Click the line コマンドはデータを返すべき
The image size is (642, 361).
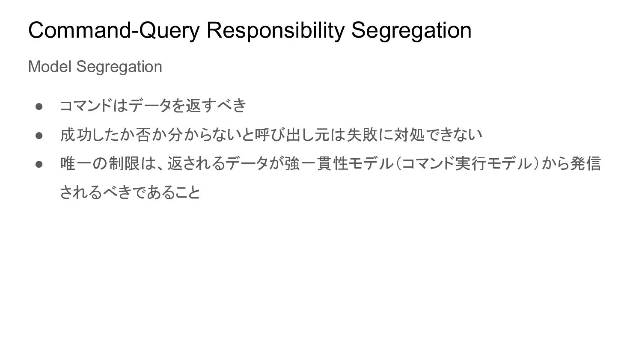(153, 105)
